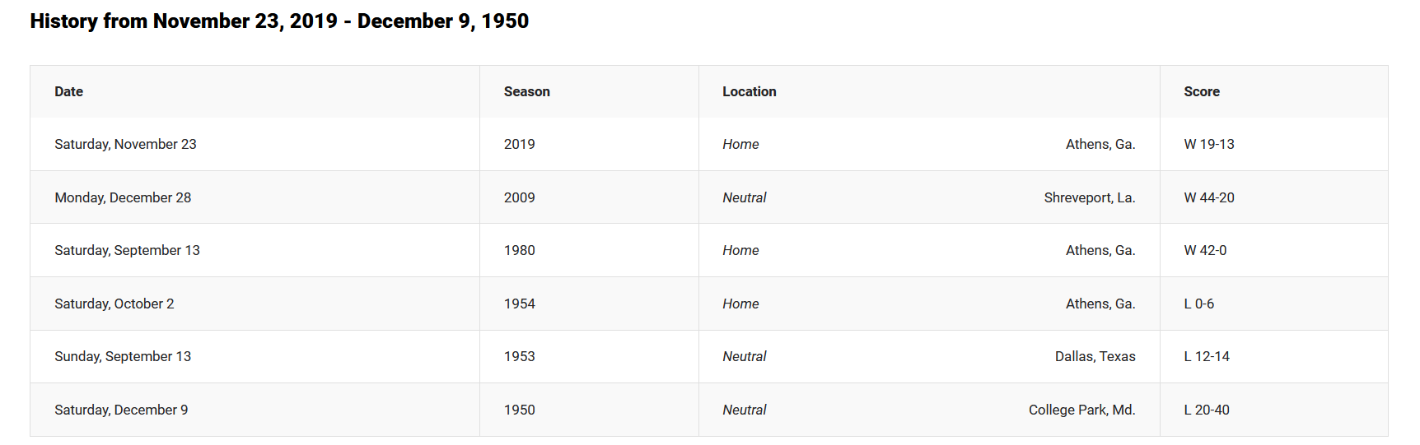
Task: Click the Score column header
Action: pos(1202,91)
